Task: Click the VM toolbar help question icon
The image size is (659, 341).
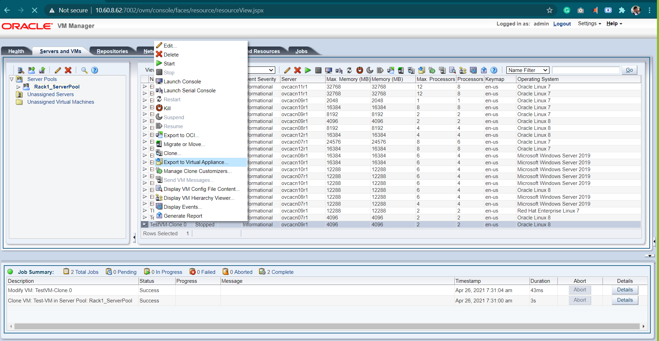Action: click(494, 70)
